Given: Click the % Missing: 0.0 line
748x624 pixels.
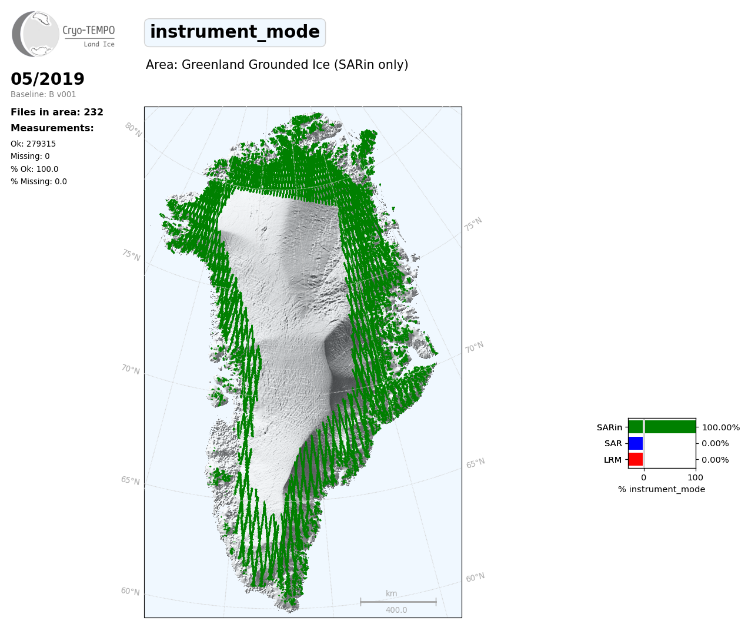Looking at the screenshot, I should (x=39, y=181).
